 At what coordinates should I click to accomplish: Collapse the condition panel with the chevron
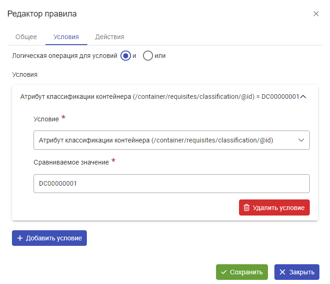click(303, 97)
